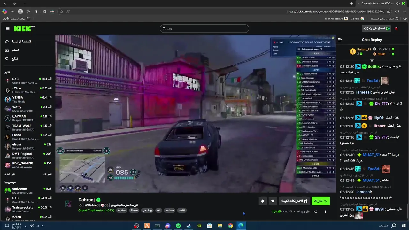This screenshot has width=409, height=230.
Task: Open the Gift Subs button
Action: 294,201
